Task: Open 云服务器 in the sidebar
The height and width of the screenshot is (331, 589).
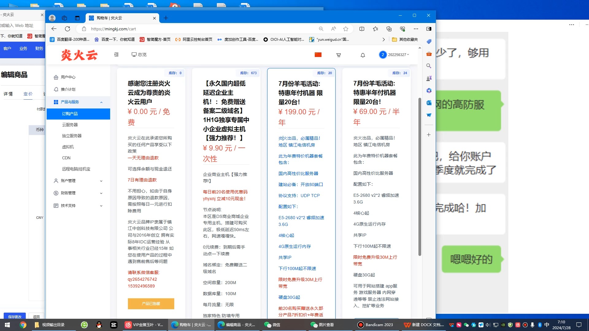Action: click(x=70, y=125)
